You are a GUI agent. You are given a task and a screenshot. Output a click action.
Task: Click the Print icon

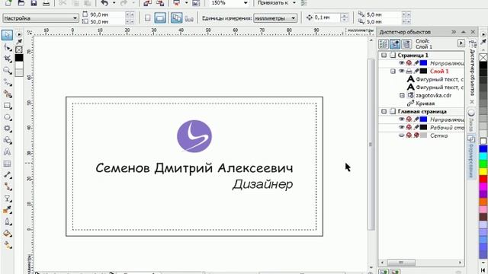pos(46,3)
